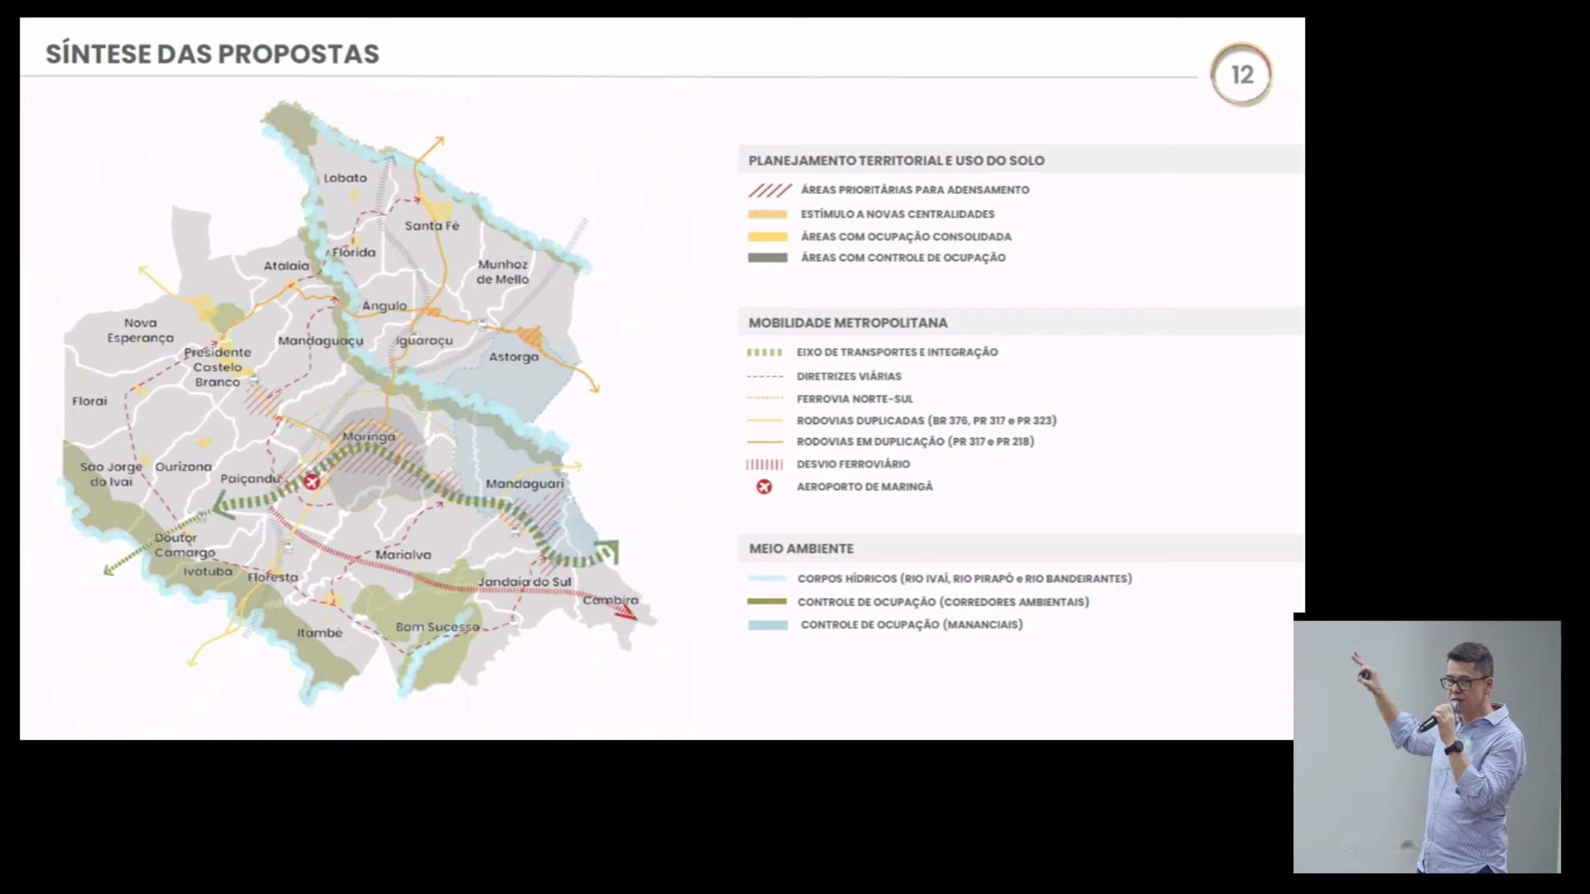Viewport: 1590px width, 894px height.
Task: Click the Planejamento Territorial e Uso do Solo header
Action: tap(896, 160)
